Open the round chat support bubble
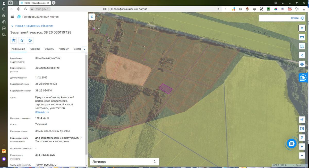The width and height of the screenshot is (309, 168). pyautogui.click(x=292, y=144)
